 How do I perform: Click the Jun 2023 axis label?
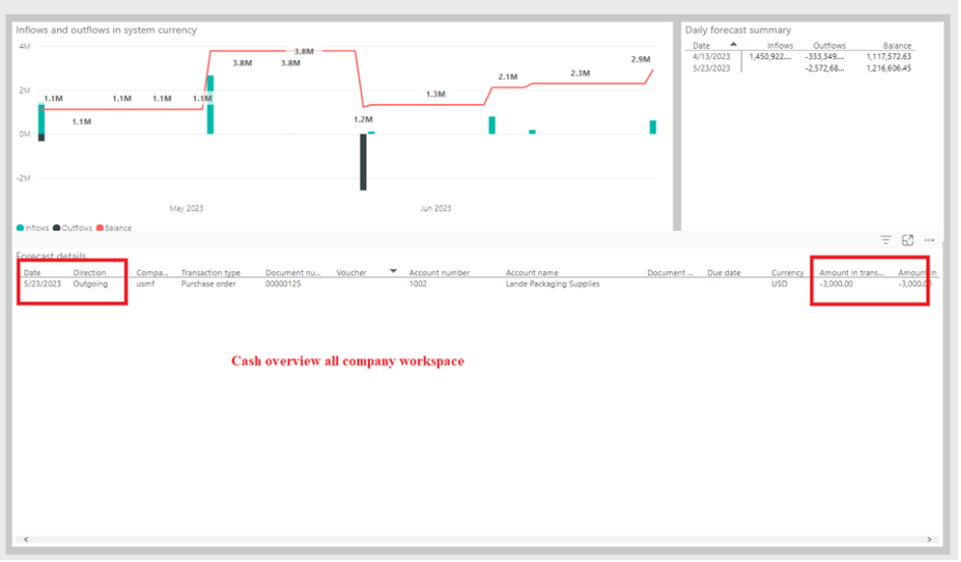click(x=435, y=208)
